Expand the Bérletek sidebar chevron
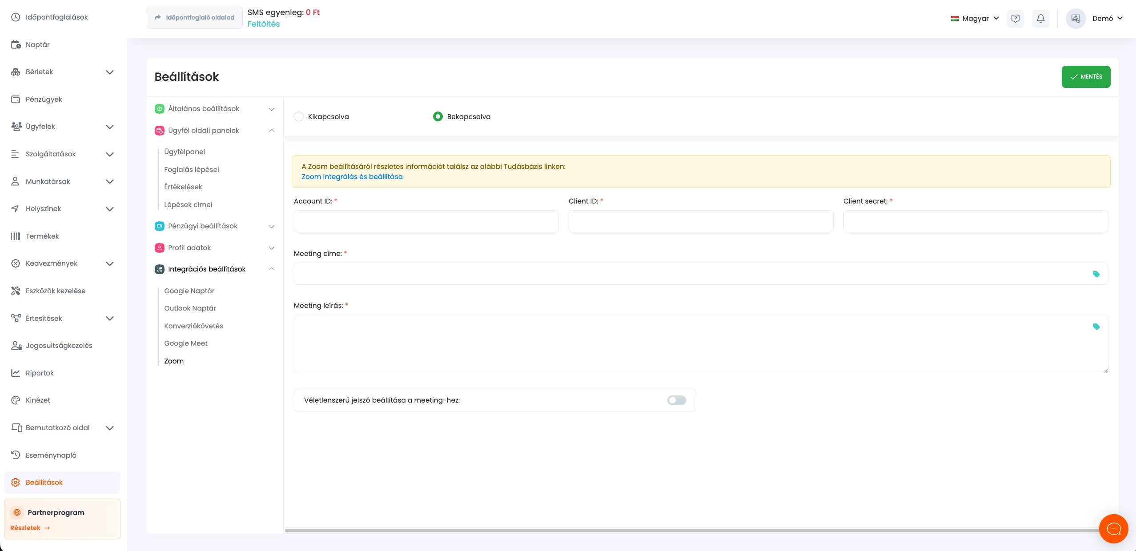The width and height of the screenshot is (1136, 551). pyautogui.click(x=110, y=72)
